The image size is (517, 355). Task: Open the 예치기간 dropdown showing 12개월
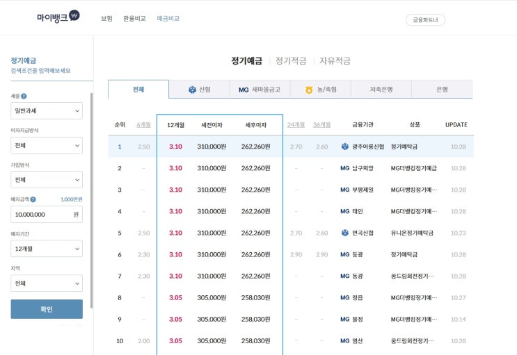pyautogui.click(x=47, y=249)
